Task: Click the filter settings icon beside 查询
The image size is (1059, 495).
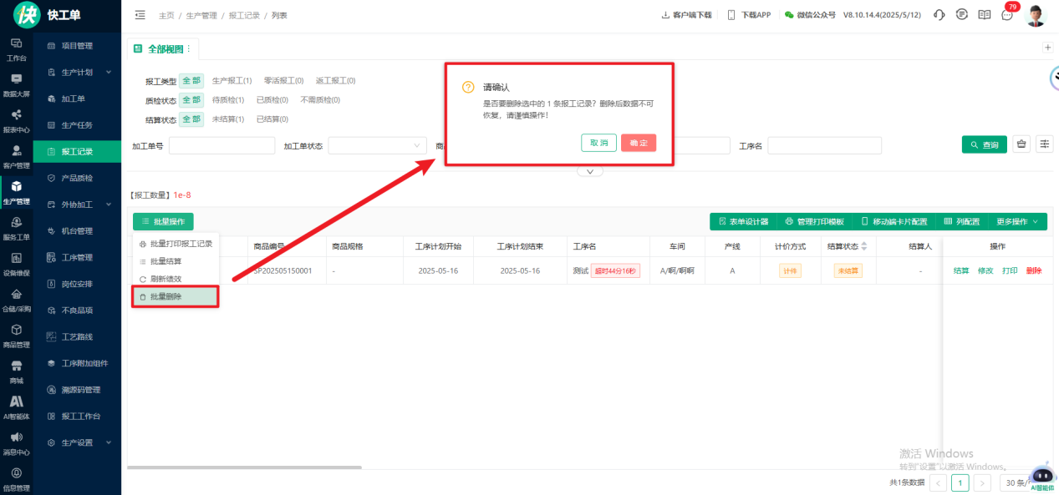Action: point(1045,144)
